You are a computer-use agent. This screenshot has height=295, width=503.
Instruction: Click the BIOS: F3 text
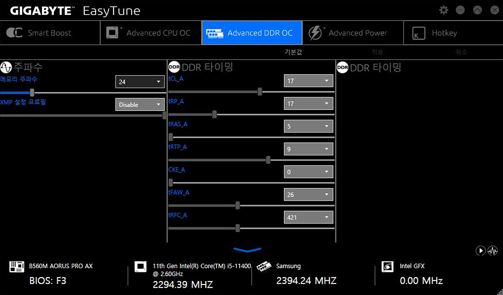pyautogui.click(x=48, y=280)
